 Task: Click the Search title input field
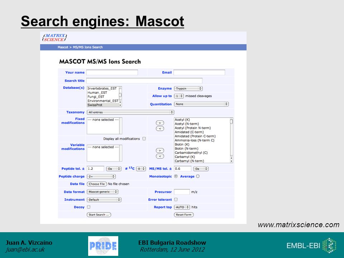pos(144,81)
